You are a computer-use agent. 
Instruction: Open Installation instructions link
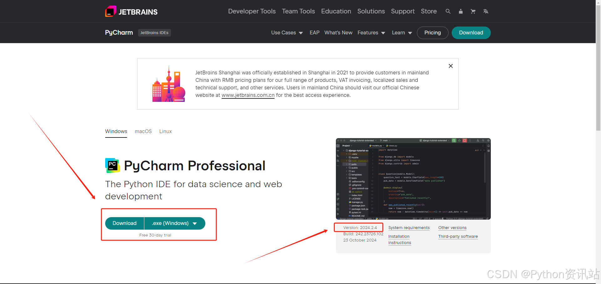(400, 240)
